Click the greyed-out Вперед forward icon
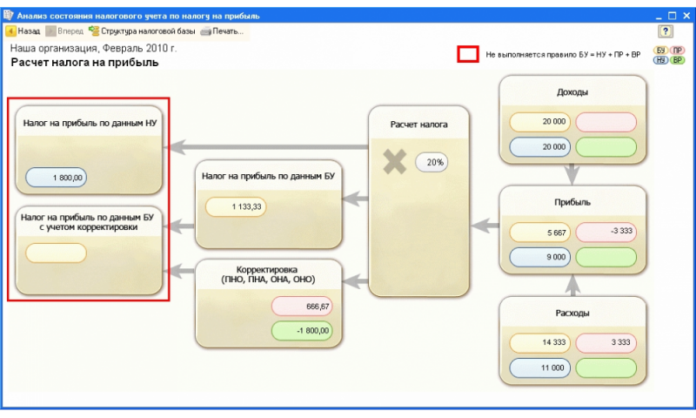Image resolution: width=696 pixels, height=418 pixels. [x=50, y=30]
